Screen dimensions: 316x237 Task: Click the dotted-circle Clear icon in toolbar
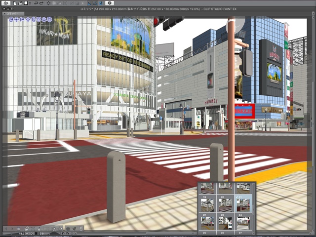[x=48, y=3]
